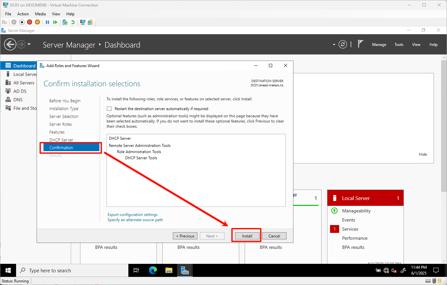This screenshot has height=285, width=447.
Task: Go to the Server Roles wizard step
Action: pyautogui.click(x=60, y=124)
